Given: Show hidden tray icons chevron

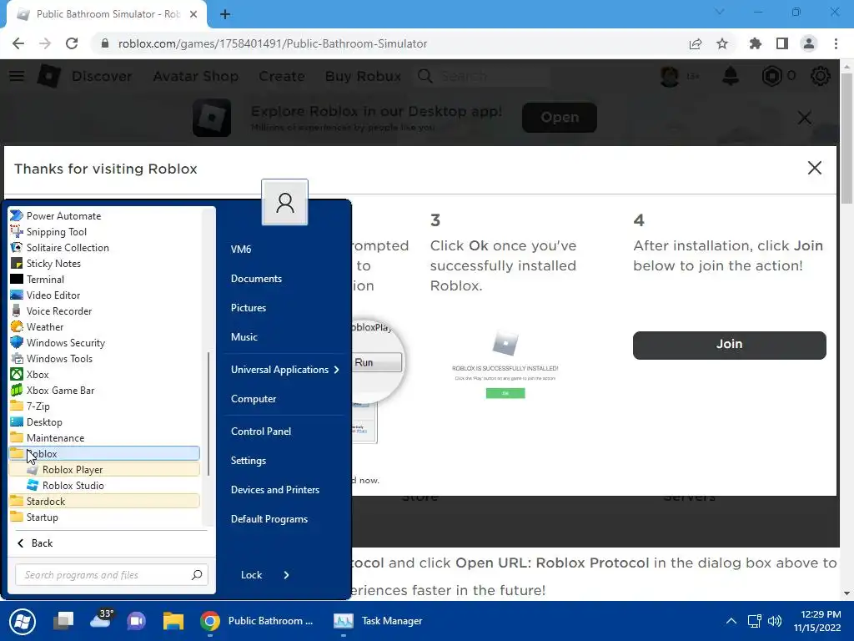Looking at the screenshot, I should click(731, 621).
